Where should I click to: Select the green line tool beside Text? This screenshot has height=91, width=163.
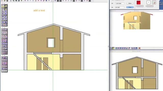point(6,6)
